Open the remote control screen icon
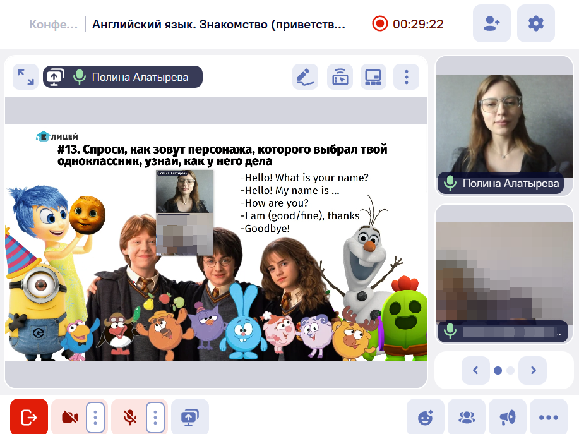 [340, 77]
